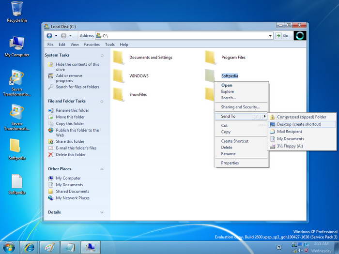Screen dimensions: 339x254
Task: Choose Explore from the context menu
Action: click(242, 91)
